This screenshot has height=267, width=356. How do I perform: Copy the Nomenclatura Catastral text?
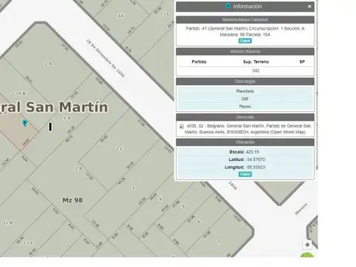(245, 41)
